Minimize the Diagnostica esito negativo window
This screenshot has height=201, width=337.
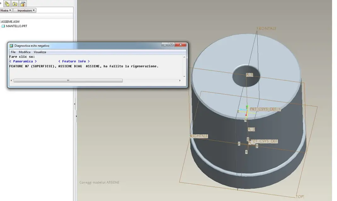coord(165,45)
